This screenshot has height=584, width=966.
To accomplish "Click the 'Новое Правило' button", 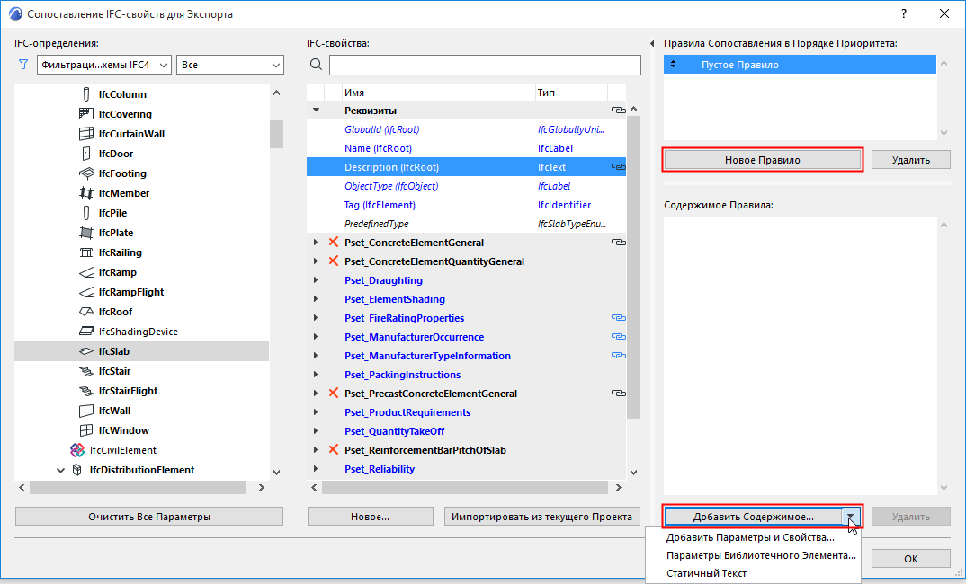I will [x=763, y=160].
